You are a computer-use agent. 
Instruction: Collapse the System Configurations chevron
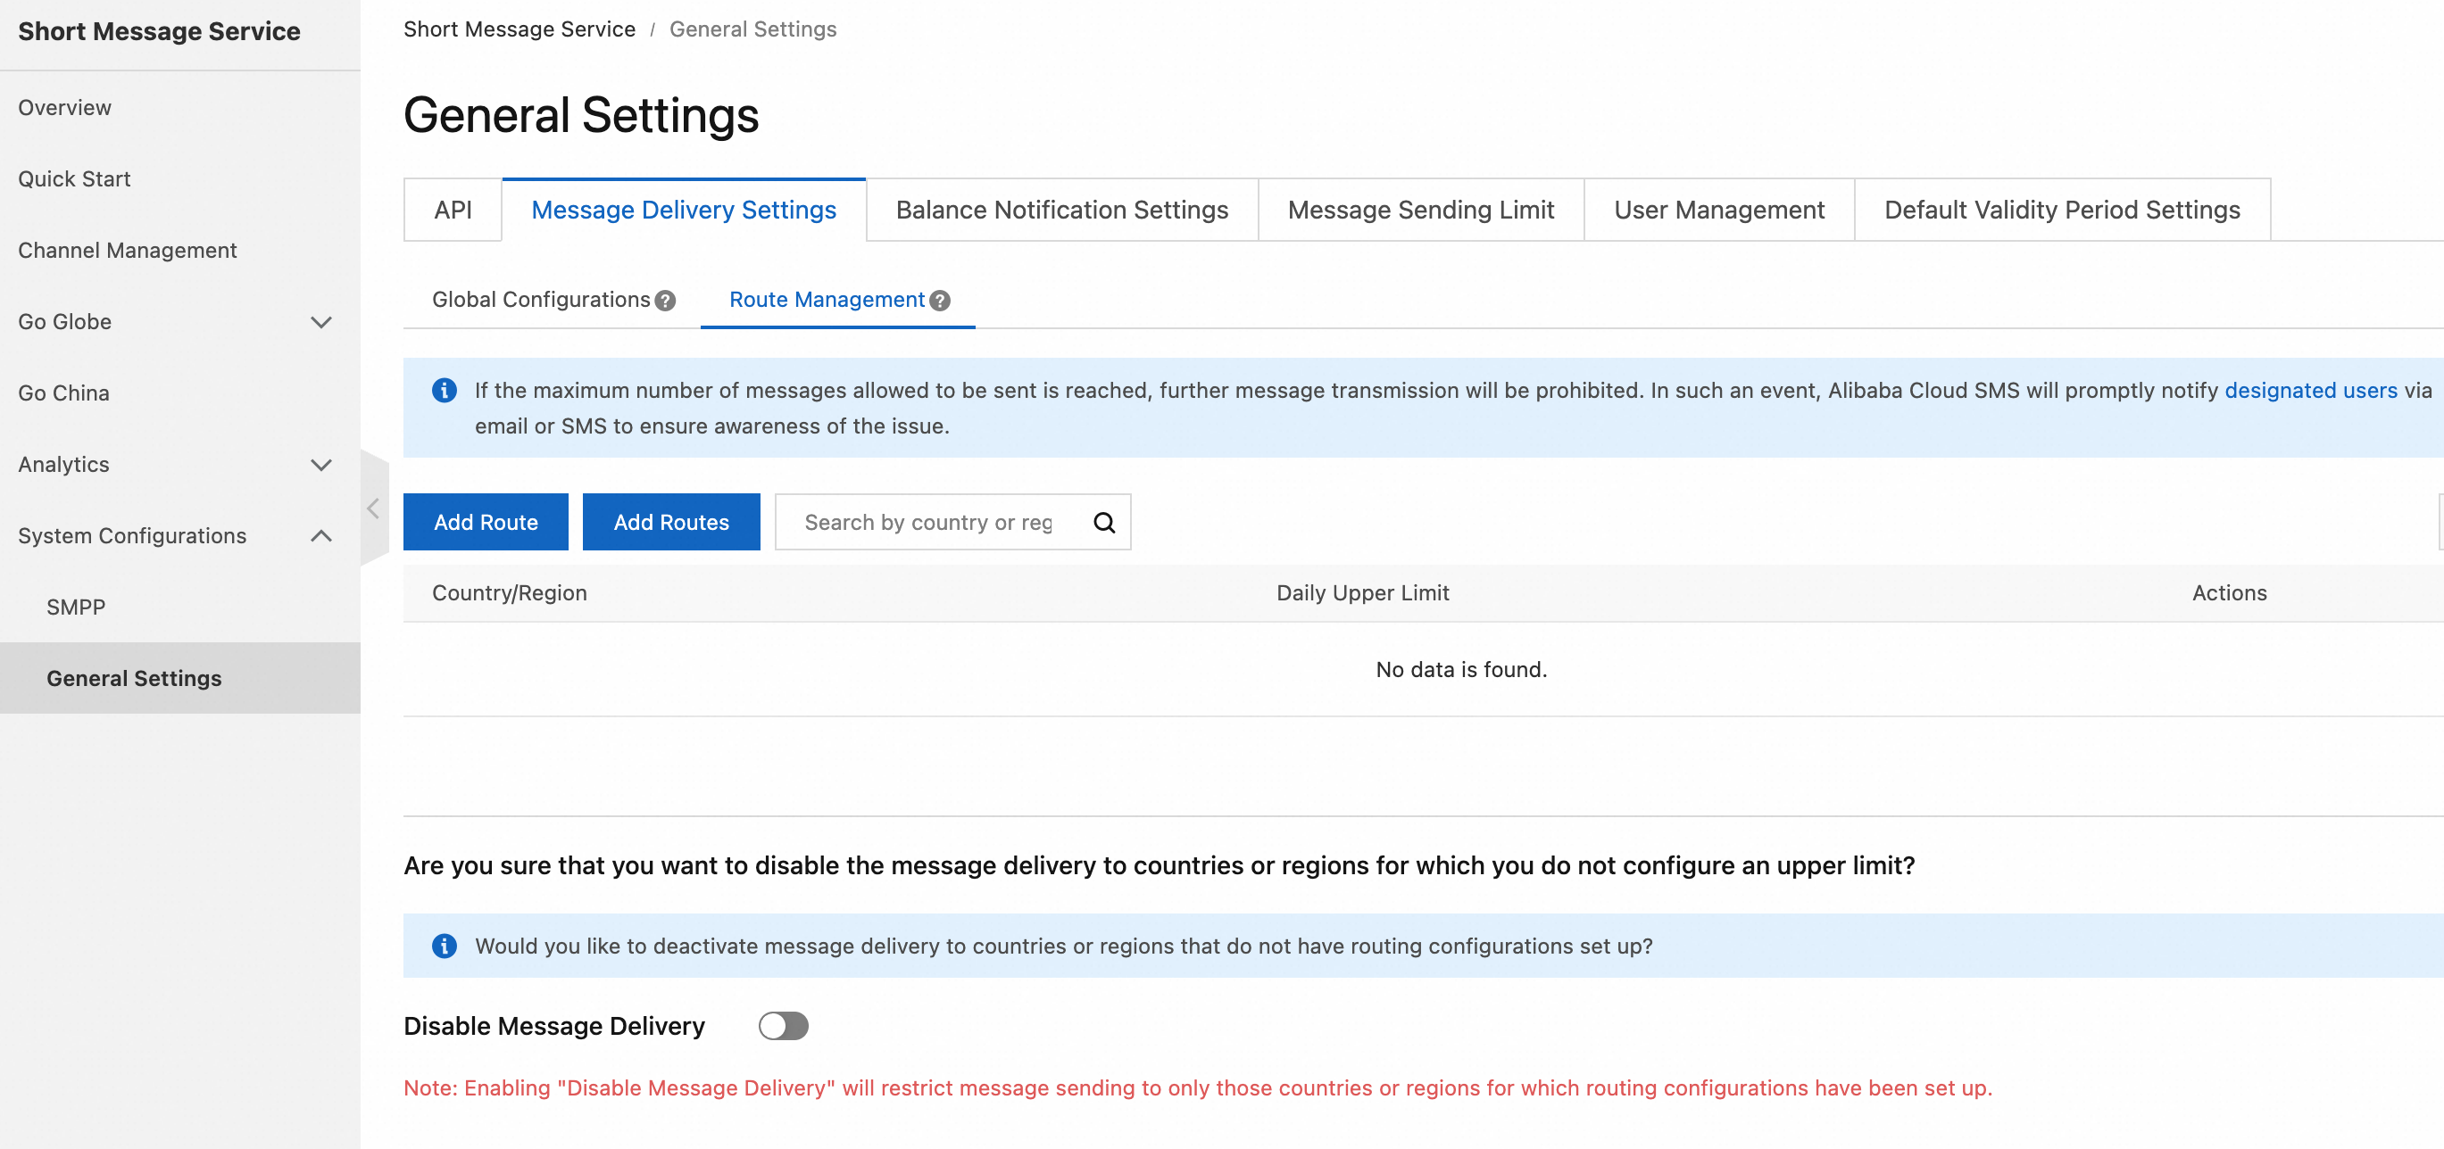[x=321, y=536]
